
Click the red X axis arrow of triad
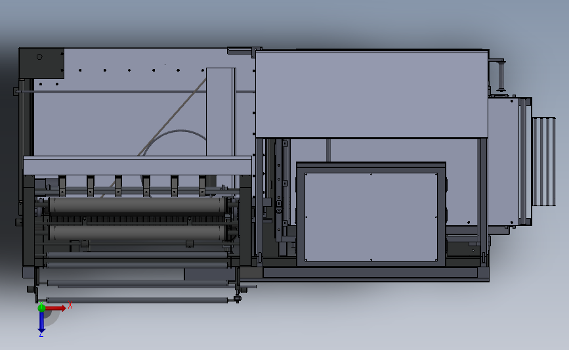point(56,308)
